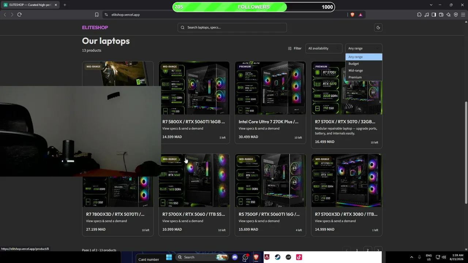This screenshot has height=263, width=468.
Task: Open the ENG US language switcher
Action: [x=429, y=257]
